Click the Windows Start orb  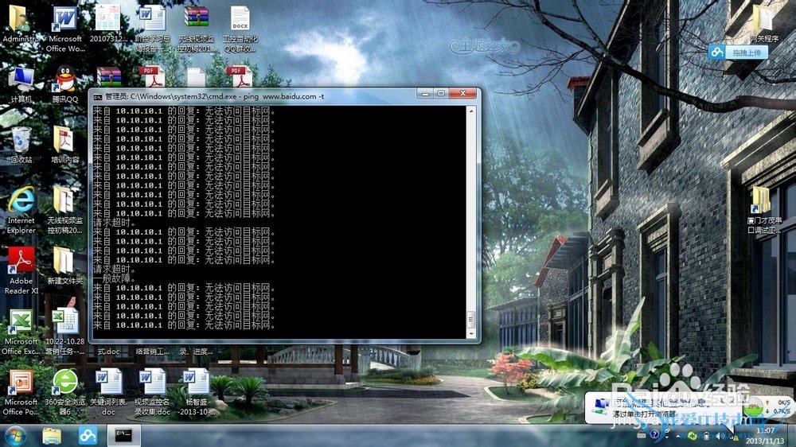coord(15,437)
